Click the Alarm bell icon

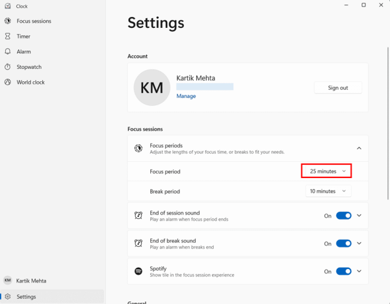[x=8, y=51]
